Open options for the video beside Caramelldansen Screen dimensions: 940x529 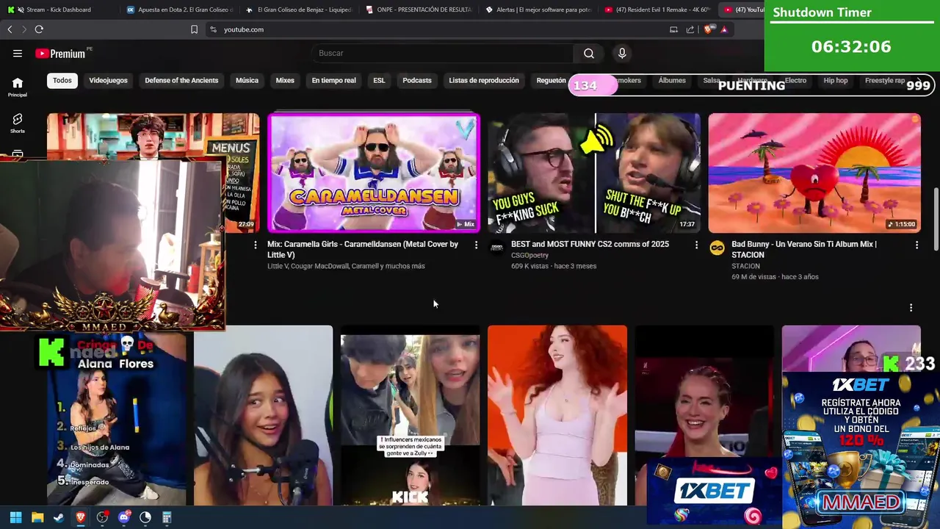pos(256,245)
